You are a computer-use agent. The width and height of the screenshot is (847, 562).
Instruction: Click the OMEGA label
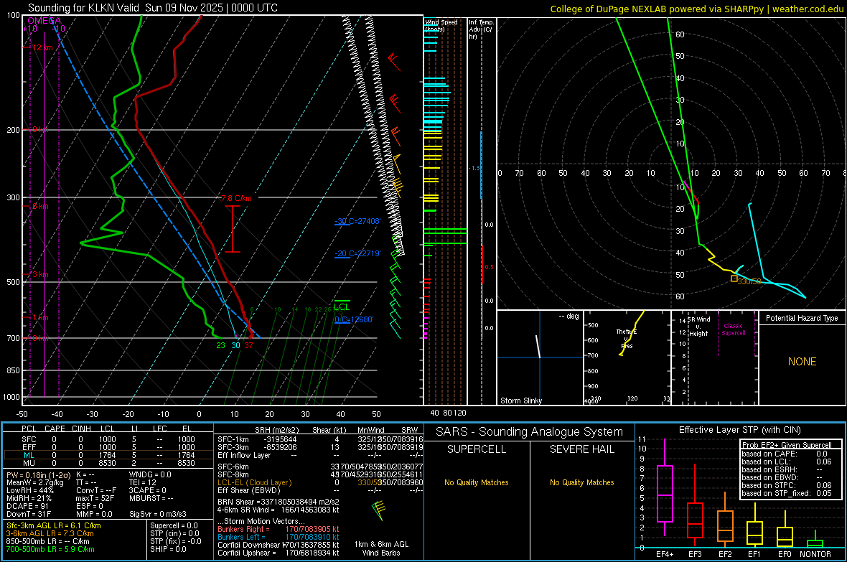pyautogui.click(x=44, y=21)
